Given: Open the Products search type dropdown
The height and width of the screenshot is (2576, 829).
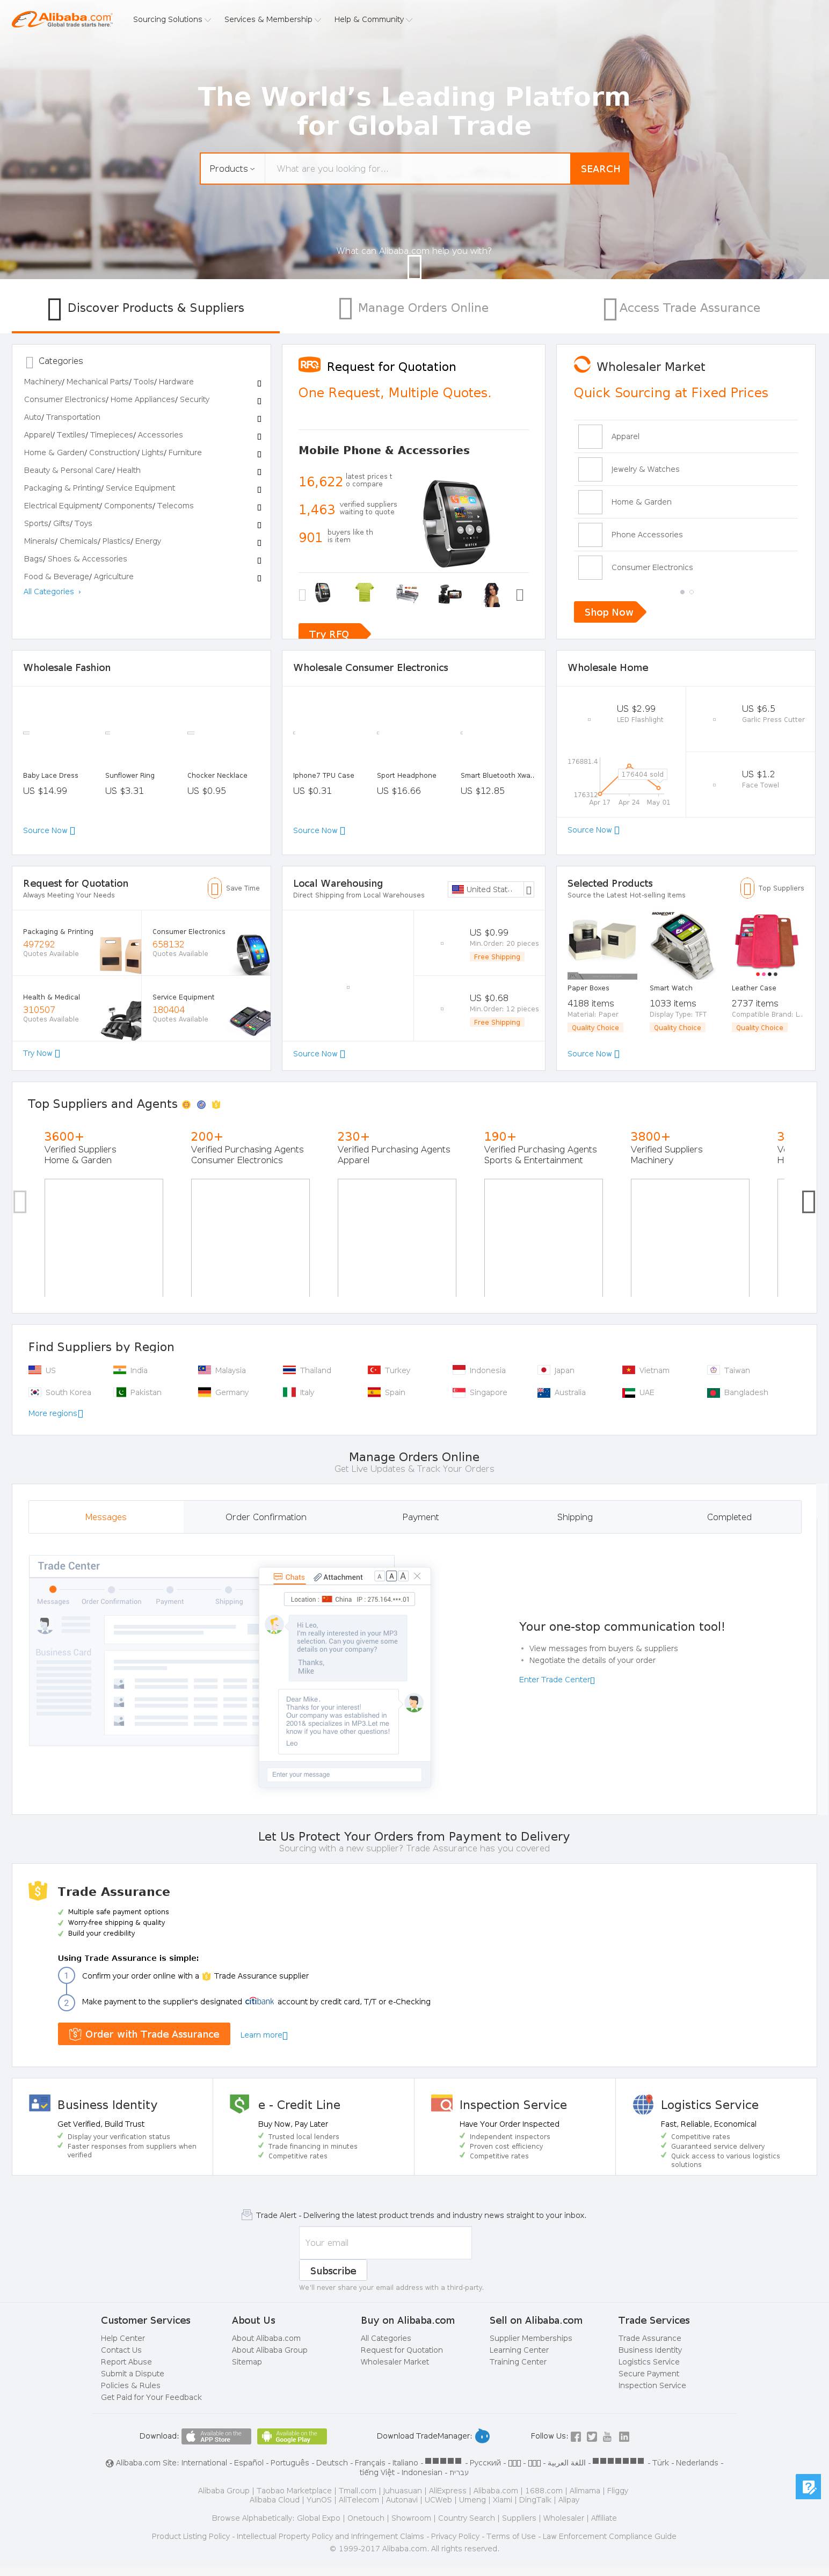Looking at the screenshot, I should 232,169.
